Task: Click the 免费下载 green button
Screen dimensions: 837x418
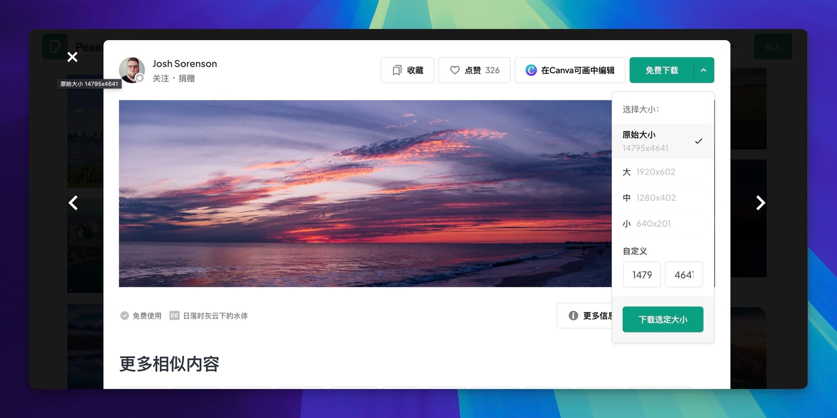Action: point(661,70)
